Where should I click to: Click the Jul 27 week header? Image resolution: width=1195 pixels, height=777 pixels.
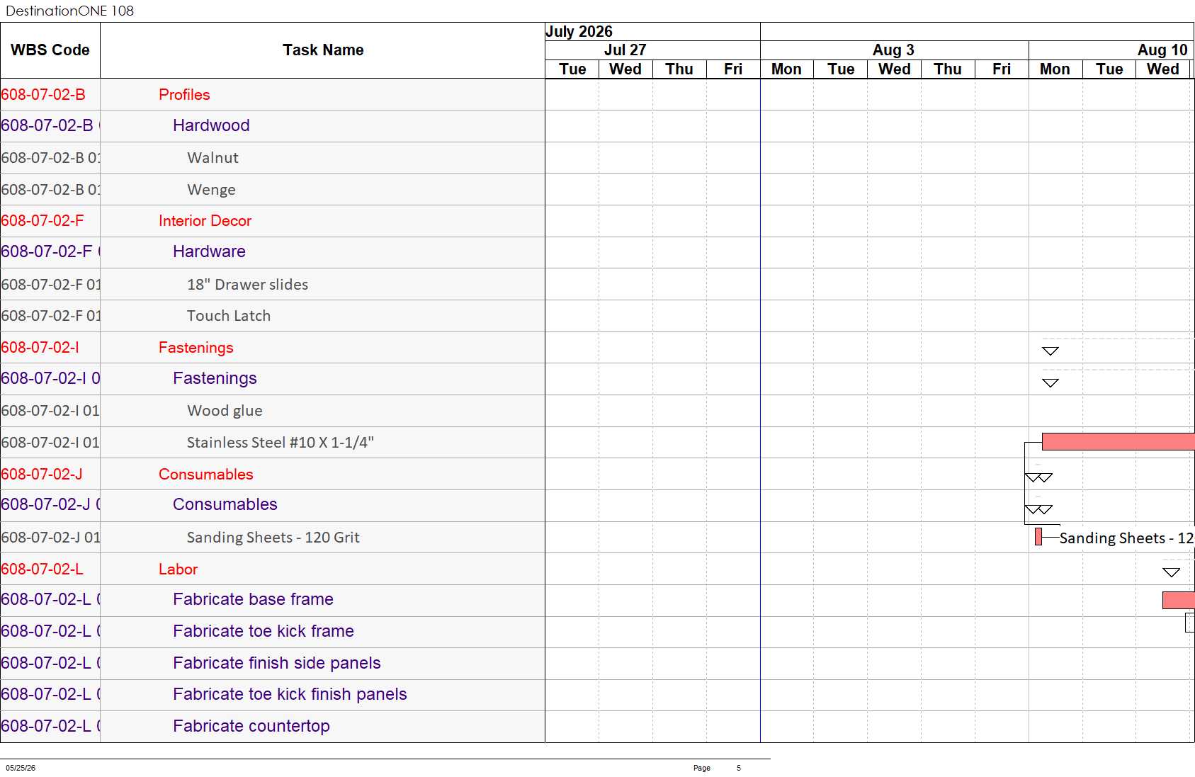[625, 50]
